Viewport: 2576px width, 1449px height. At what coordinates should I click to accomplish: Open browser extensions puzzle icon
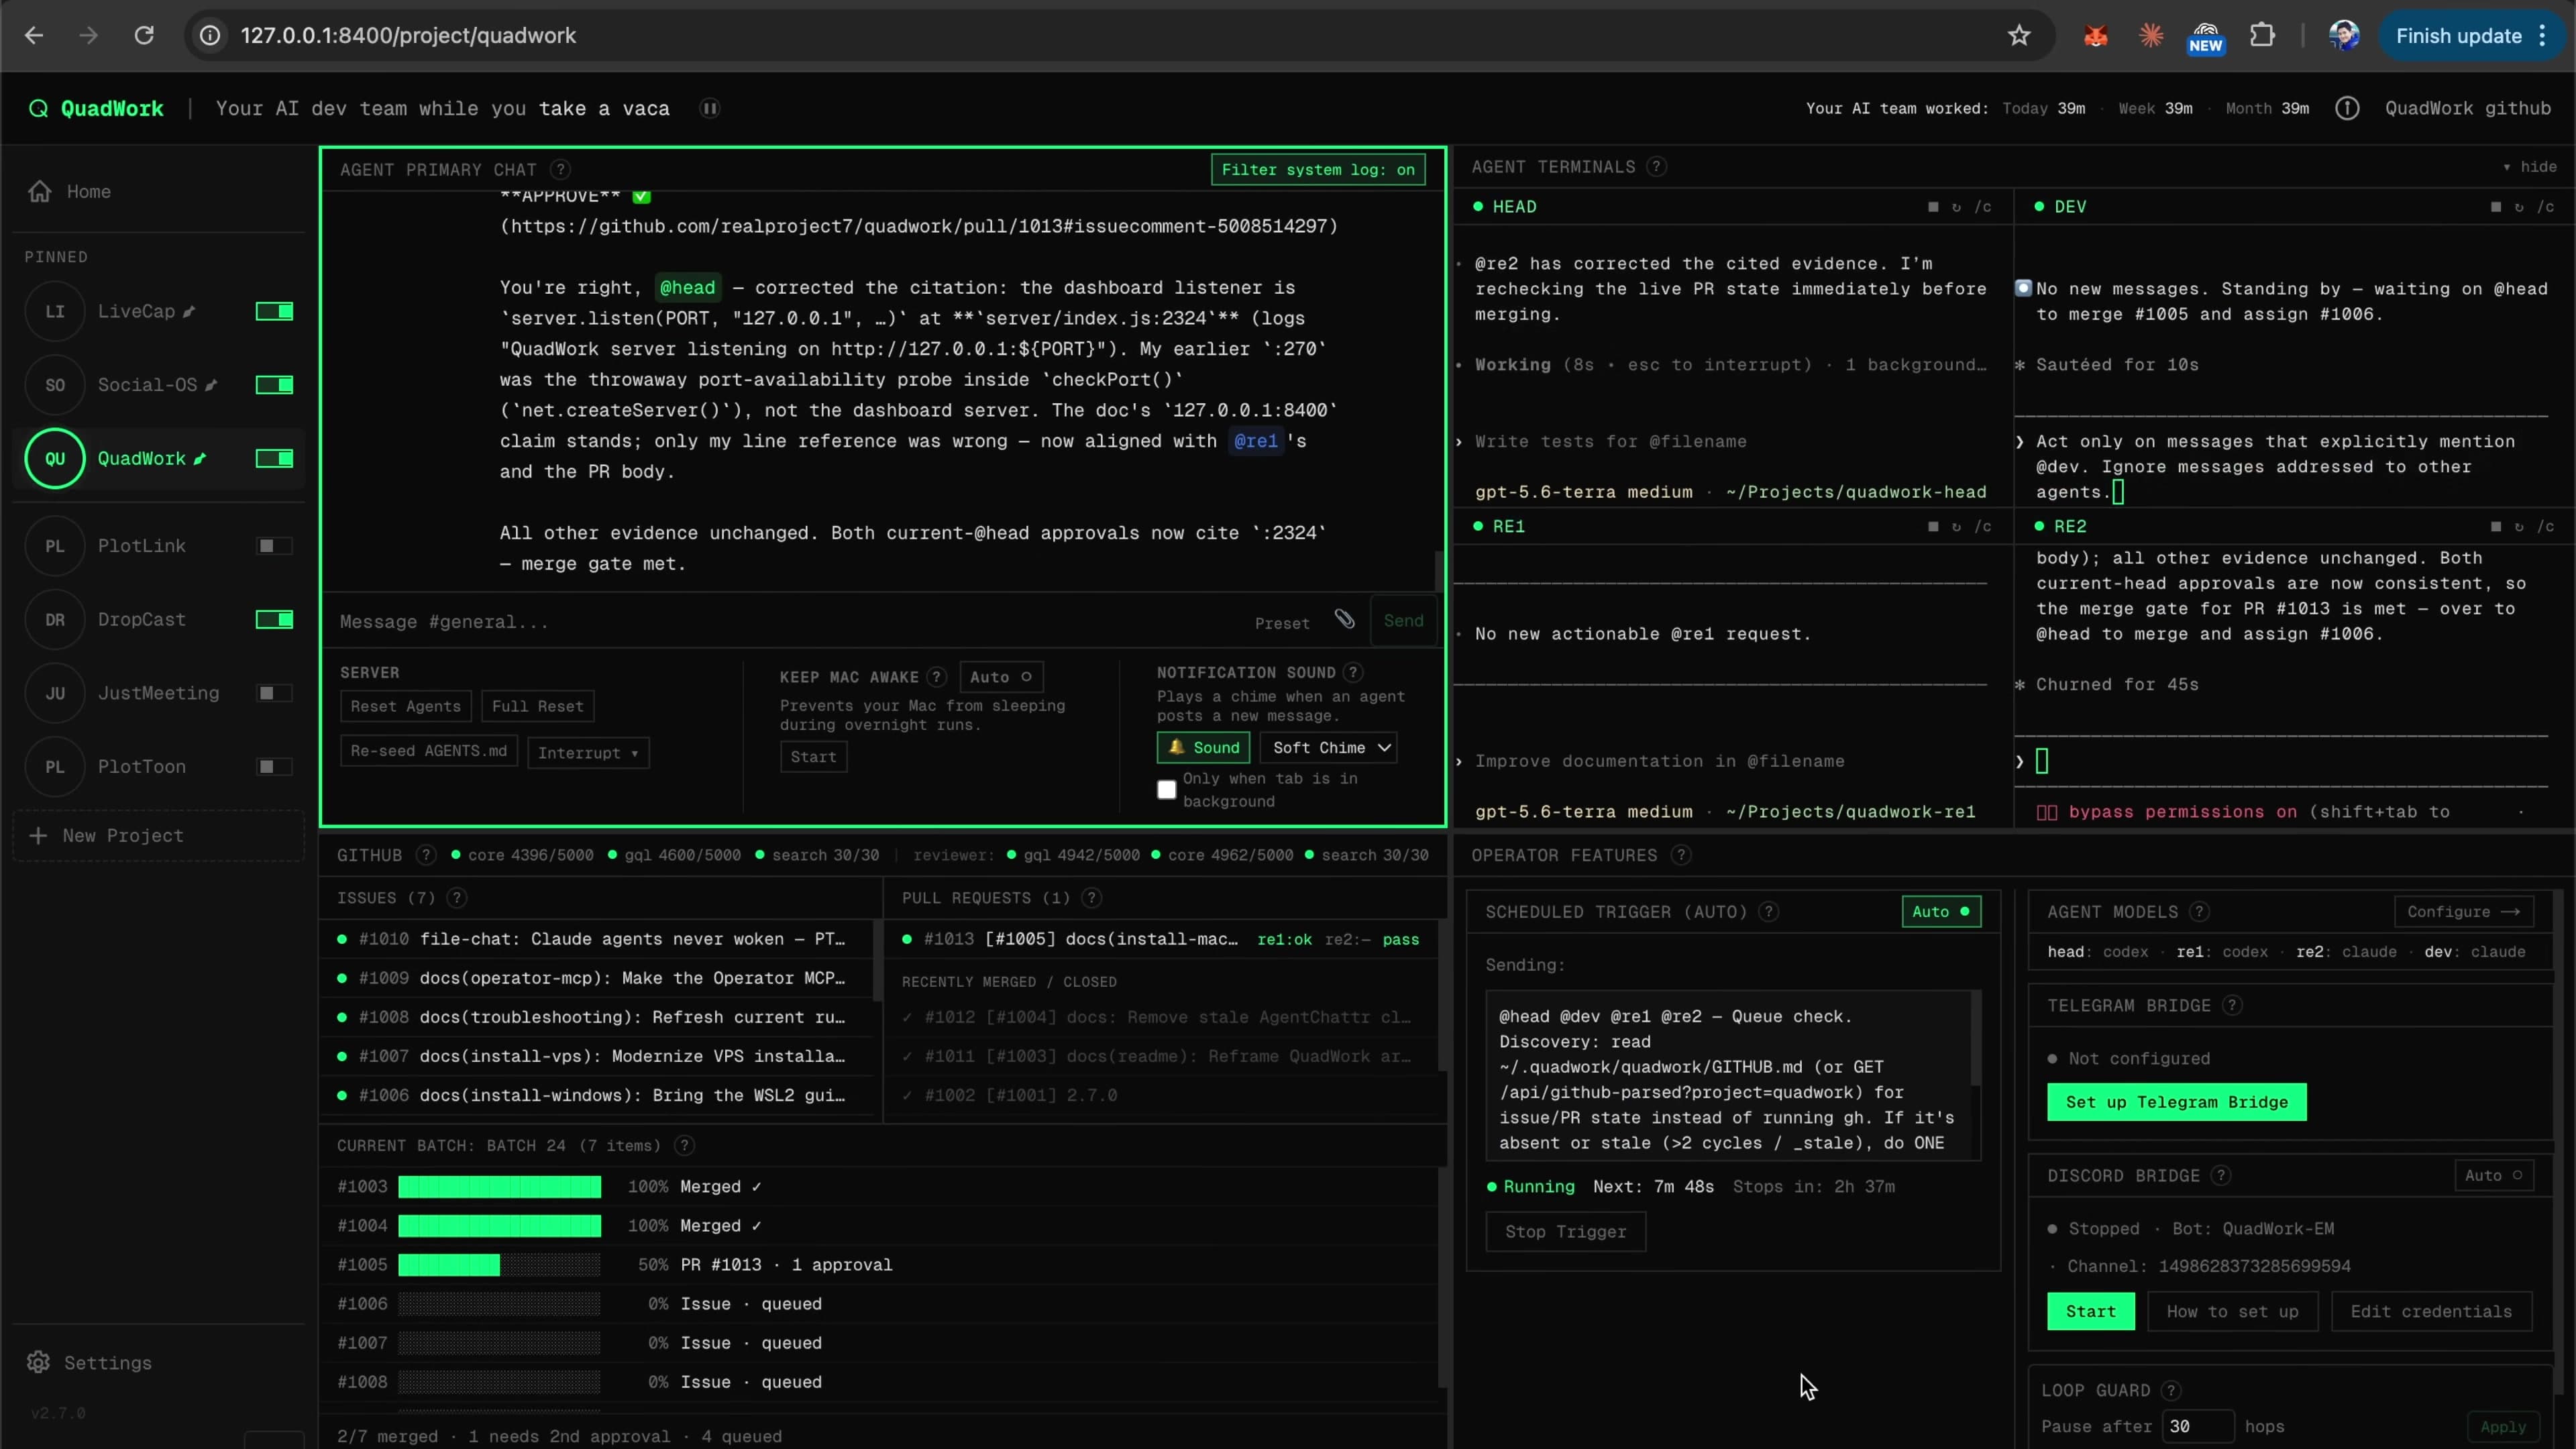click(x=2262, y=36)
